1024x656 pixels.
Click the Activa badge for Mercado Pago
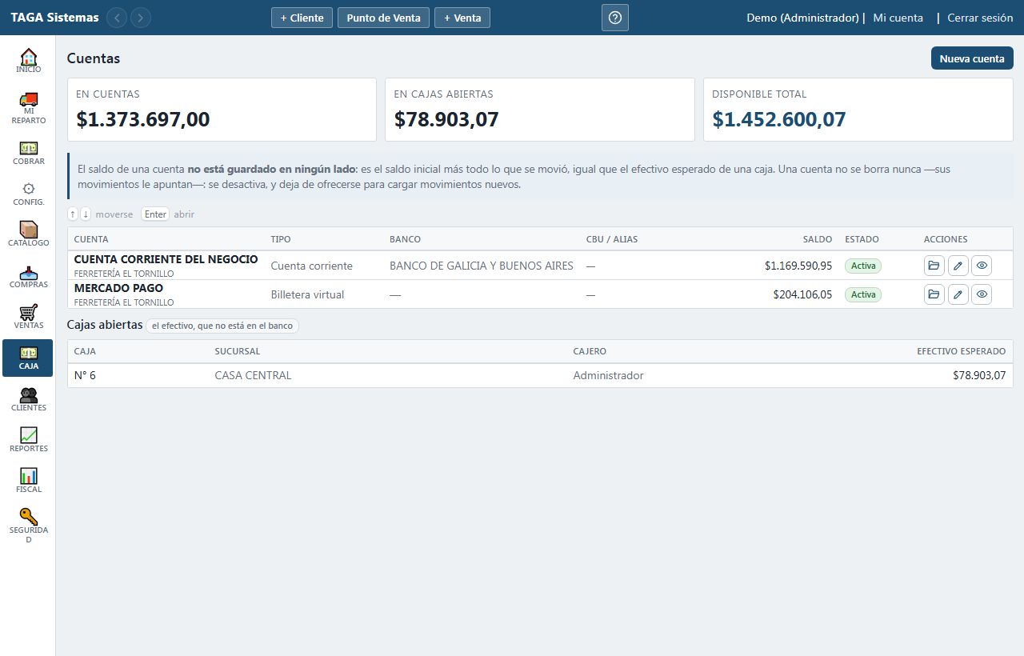click(x=863, y=294)
